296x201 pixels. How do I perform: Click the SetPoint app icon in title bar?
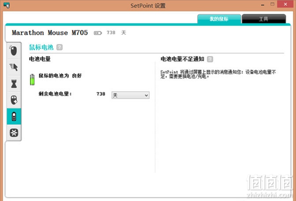coord(7,5)
